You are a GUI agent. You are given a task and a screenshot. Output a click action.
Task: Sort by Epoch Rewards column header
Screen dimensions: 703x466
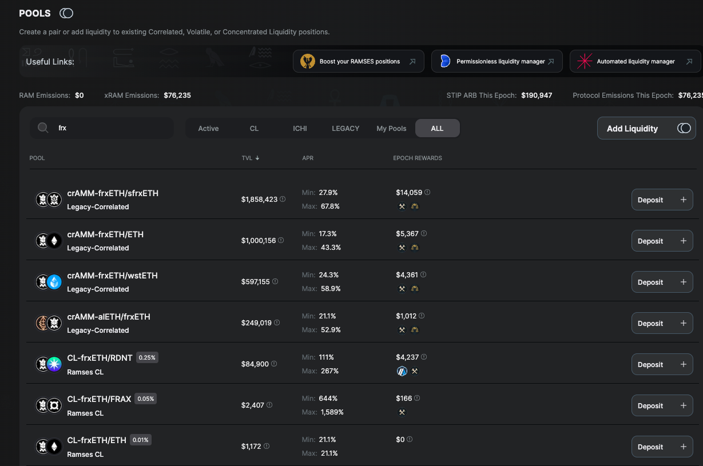417,158
